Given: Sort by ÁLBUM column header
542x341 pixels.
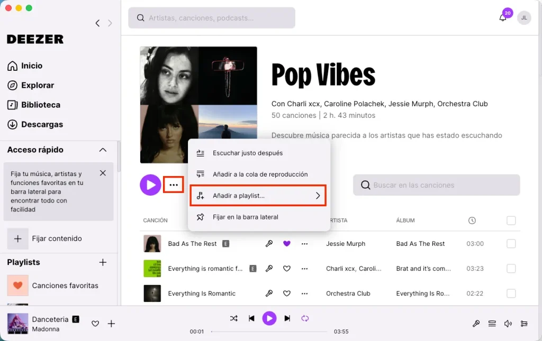Looking at the screenshot, I should (405, 220).
